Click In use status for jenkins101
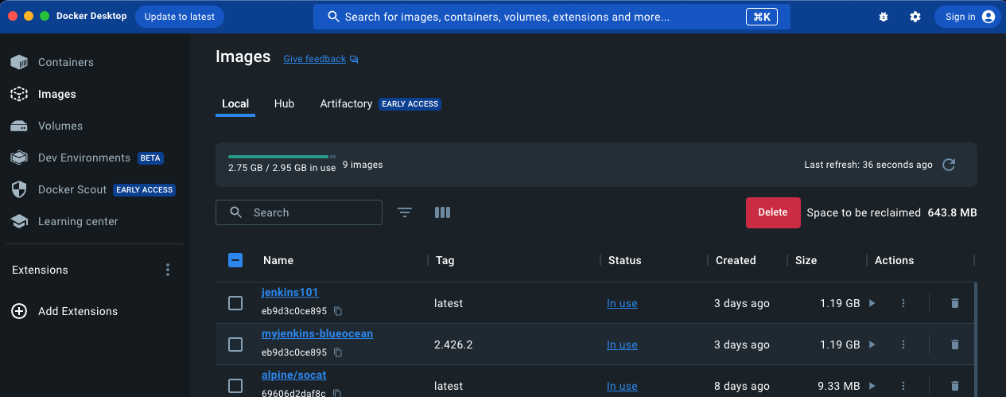Image resolution: width=1006 pixels, height=397 pixels. click(622, 303)
